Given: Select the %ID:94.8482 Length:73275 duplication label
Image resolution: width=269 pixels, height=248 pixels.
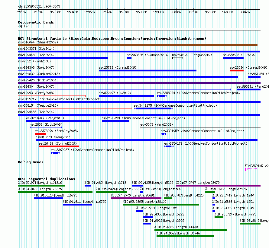Looking at the screenshot, I should [x=40, y=189].
